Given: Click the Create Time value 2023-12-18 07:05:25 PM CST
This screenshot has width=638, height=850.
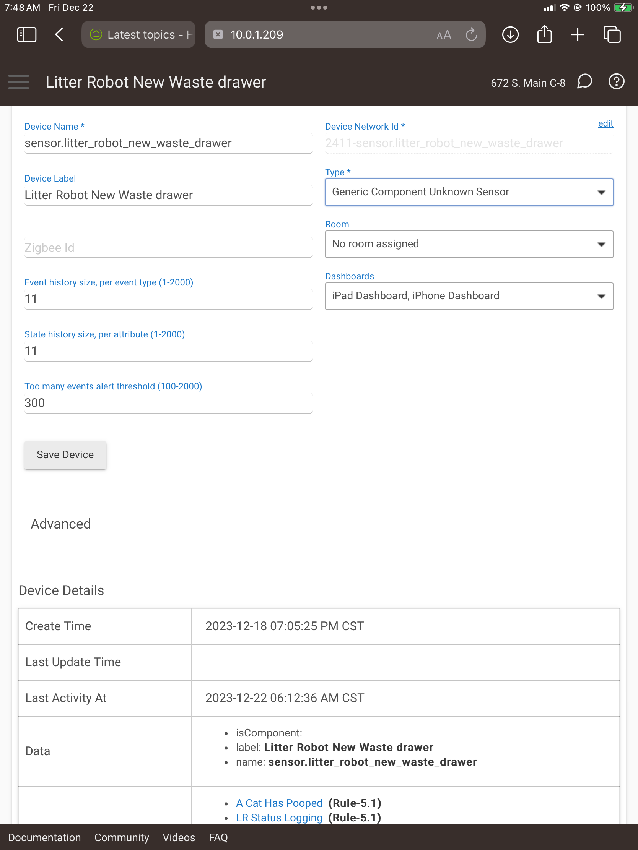Looking at the screenshot, I should 285,626.
